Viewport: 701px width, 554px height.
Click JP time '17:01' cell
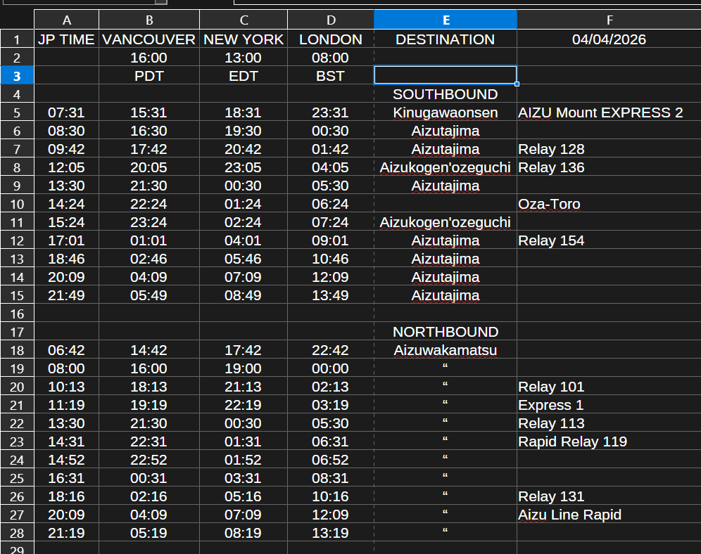pos(67,240)
